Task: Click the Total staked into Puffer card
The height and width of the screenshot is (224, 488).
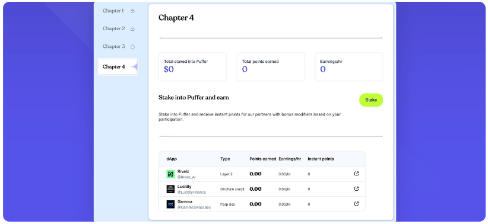Action: pyautogui.click(x=193, y=67)
